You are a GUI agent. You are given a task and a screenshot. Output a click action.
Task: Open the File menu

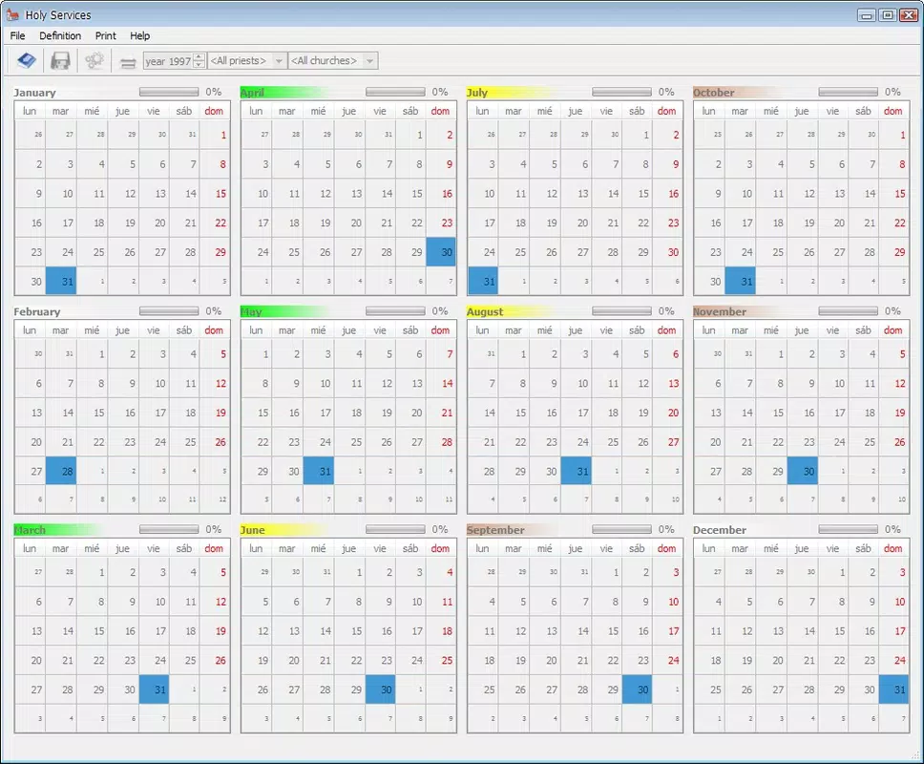[x=18, y=36]
